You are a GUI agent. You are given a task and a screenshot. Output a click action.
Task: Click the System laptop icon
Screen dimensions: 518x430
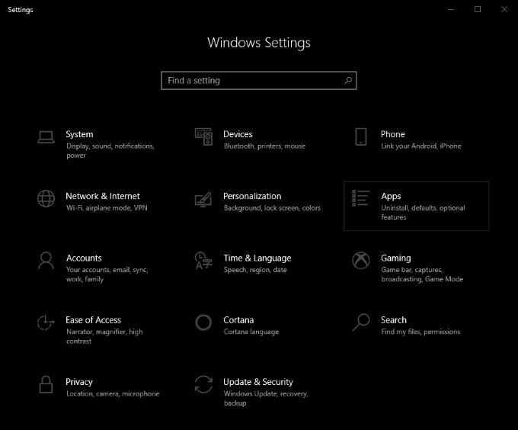(46, 136)
